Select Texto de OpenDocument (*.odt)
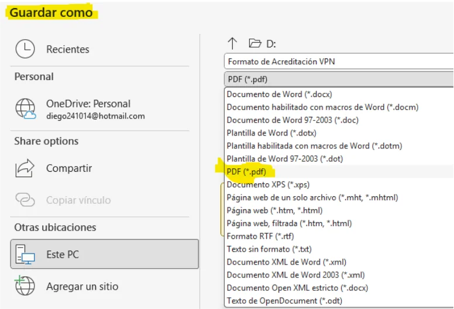The height and width of the screenshot is (309, 454). click(339, 301)
